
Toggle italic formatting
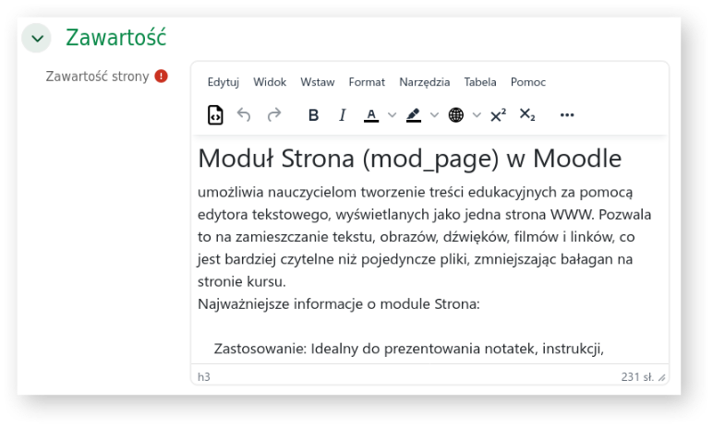coord(343,115)
